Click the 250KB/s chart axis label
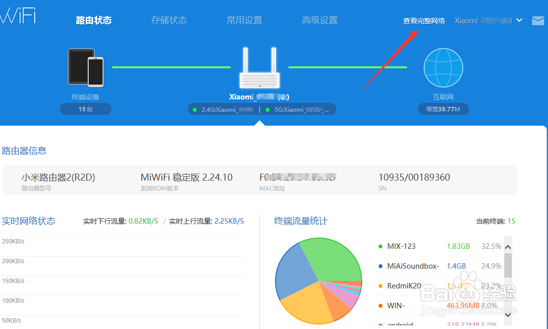The height and width of the screenshot is (329, 548). (13, 241)
